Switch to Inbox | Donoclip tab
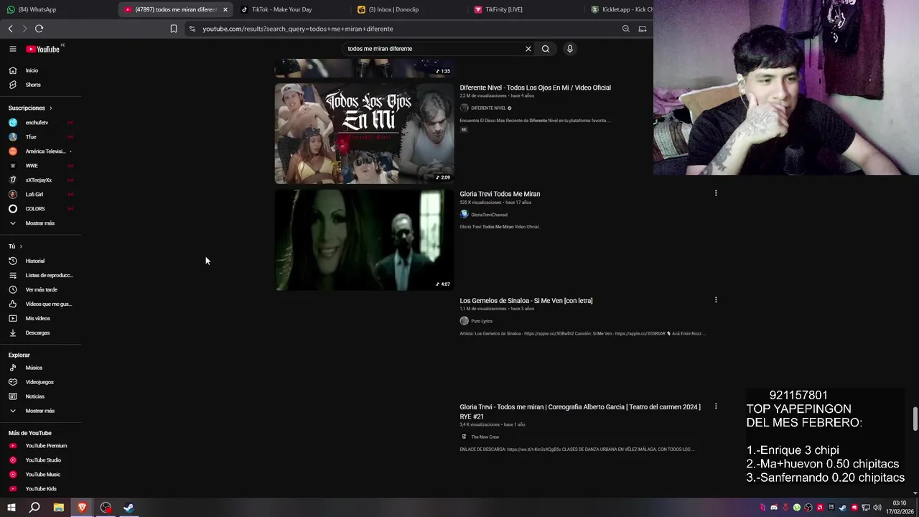This screenshot has height=517, width=919. point(409,9)
